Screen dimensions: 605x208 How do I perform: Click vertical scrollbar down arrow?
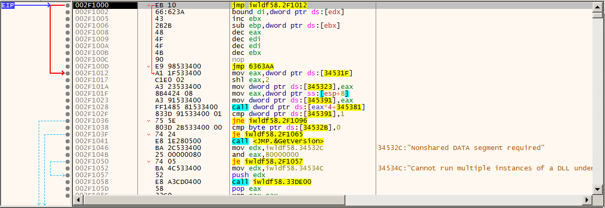coord(597,190)
